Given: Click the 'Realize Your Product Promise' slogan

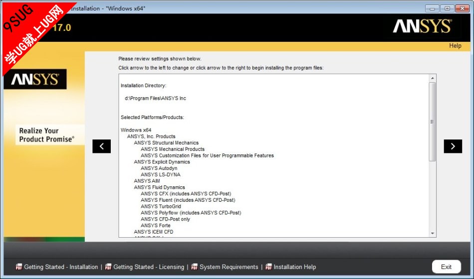Looking at the screenshot, I should [46, 135].
